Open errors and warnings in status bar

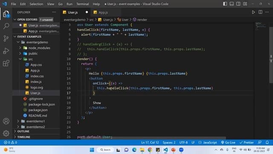coord(10,142)
